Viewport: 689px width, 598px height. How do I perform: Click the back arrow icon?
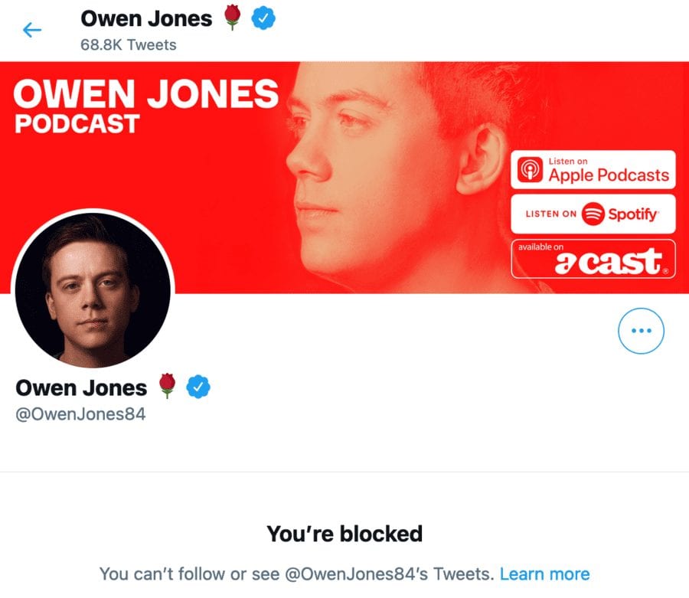point(31,31)
